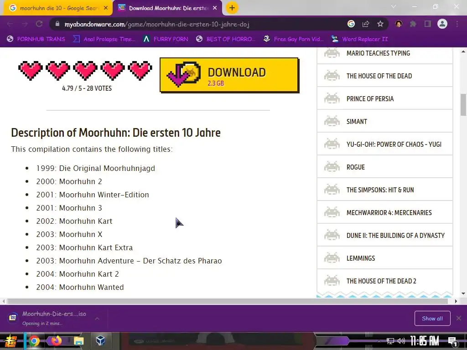This screenshot has width=467, height=350.
Task: Click the horizontal scrollbar right arrow
Action: click(x=456, y=301)
